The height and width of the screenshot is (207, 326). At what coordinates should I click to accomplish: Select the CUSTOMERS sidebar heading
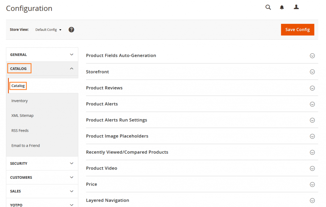[x=21, y=177]
